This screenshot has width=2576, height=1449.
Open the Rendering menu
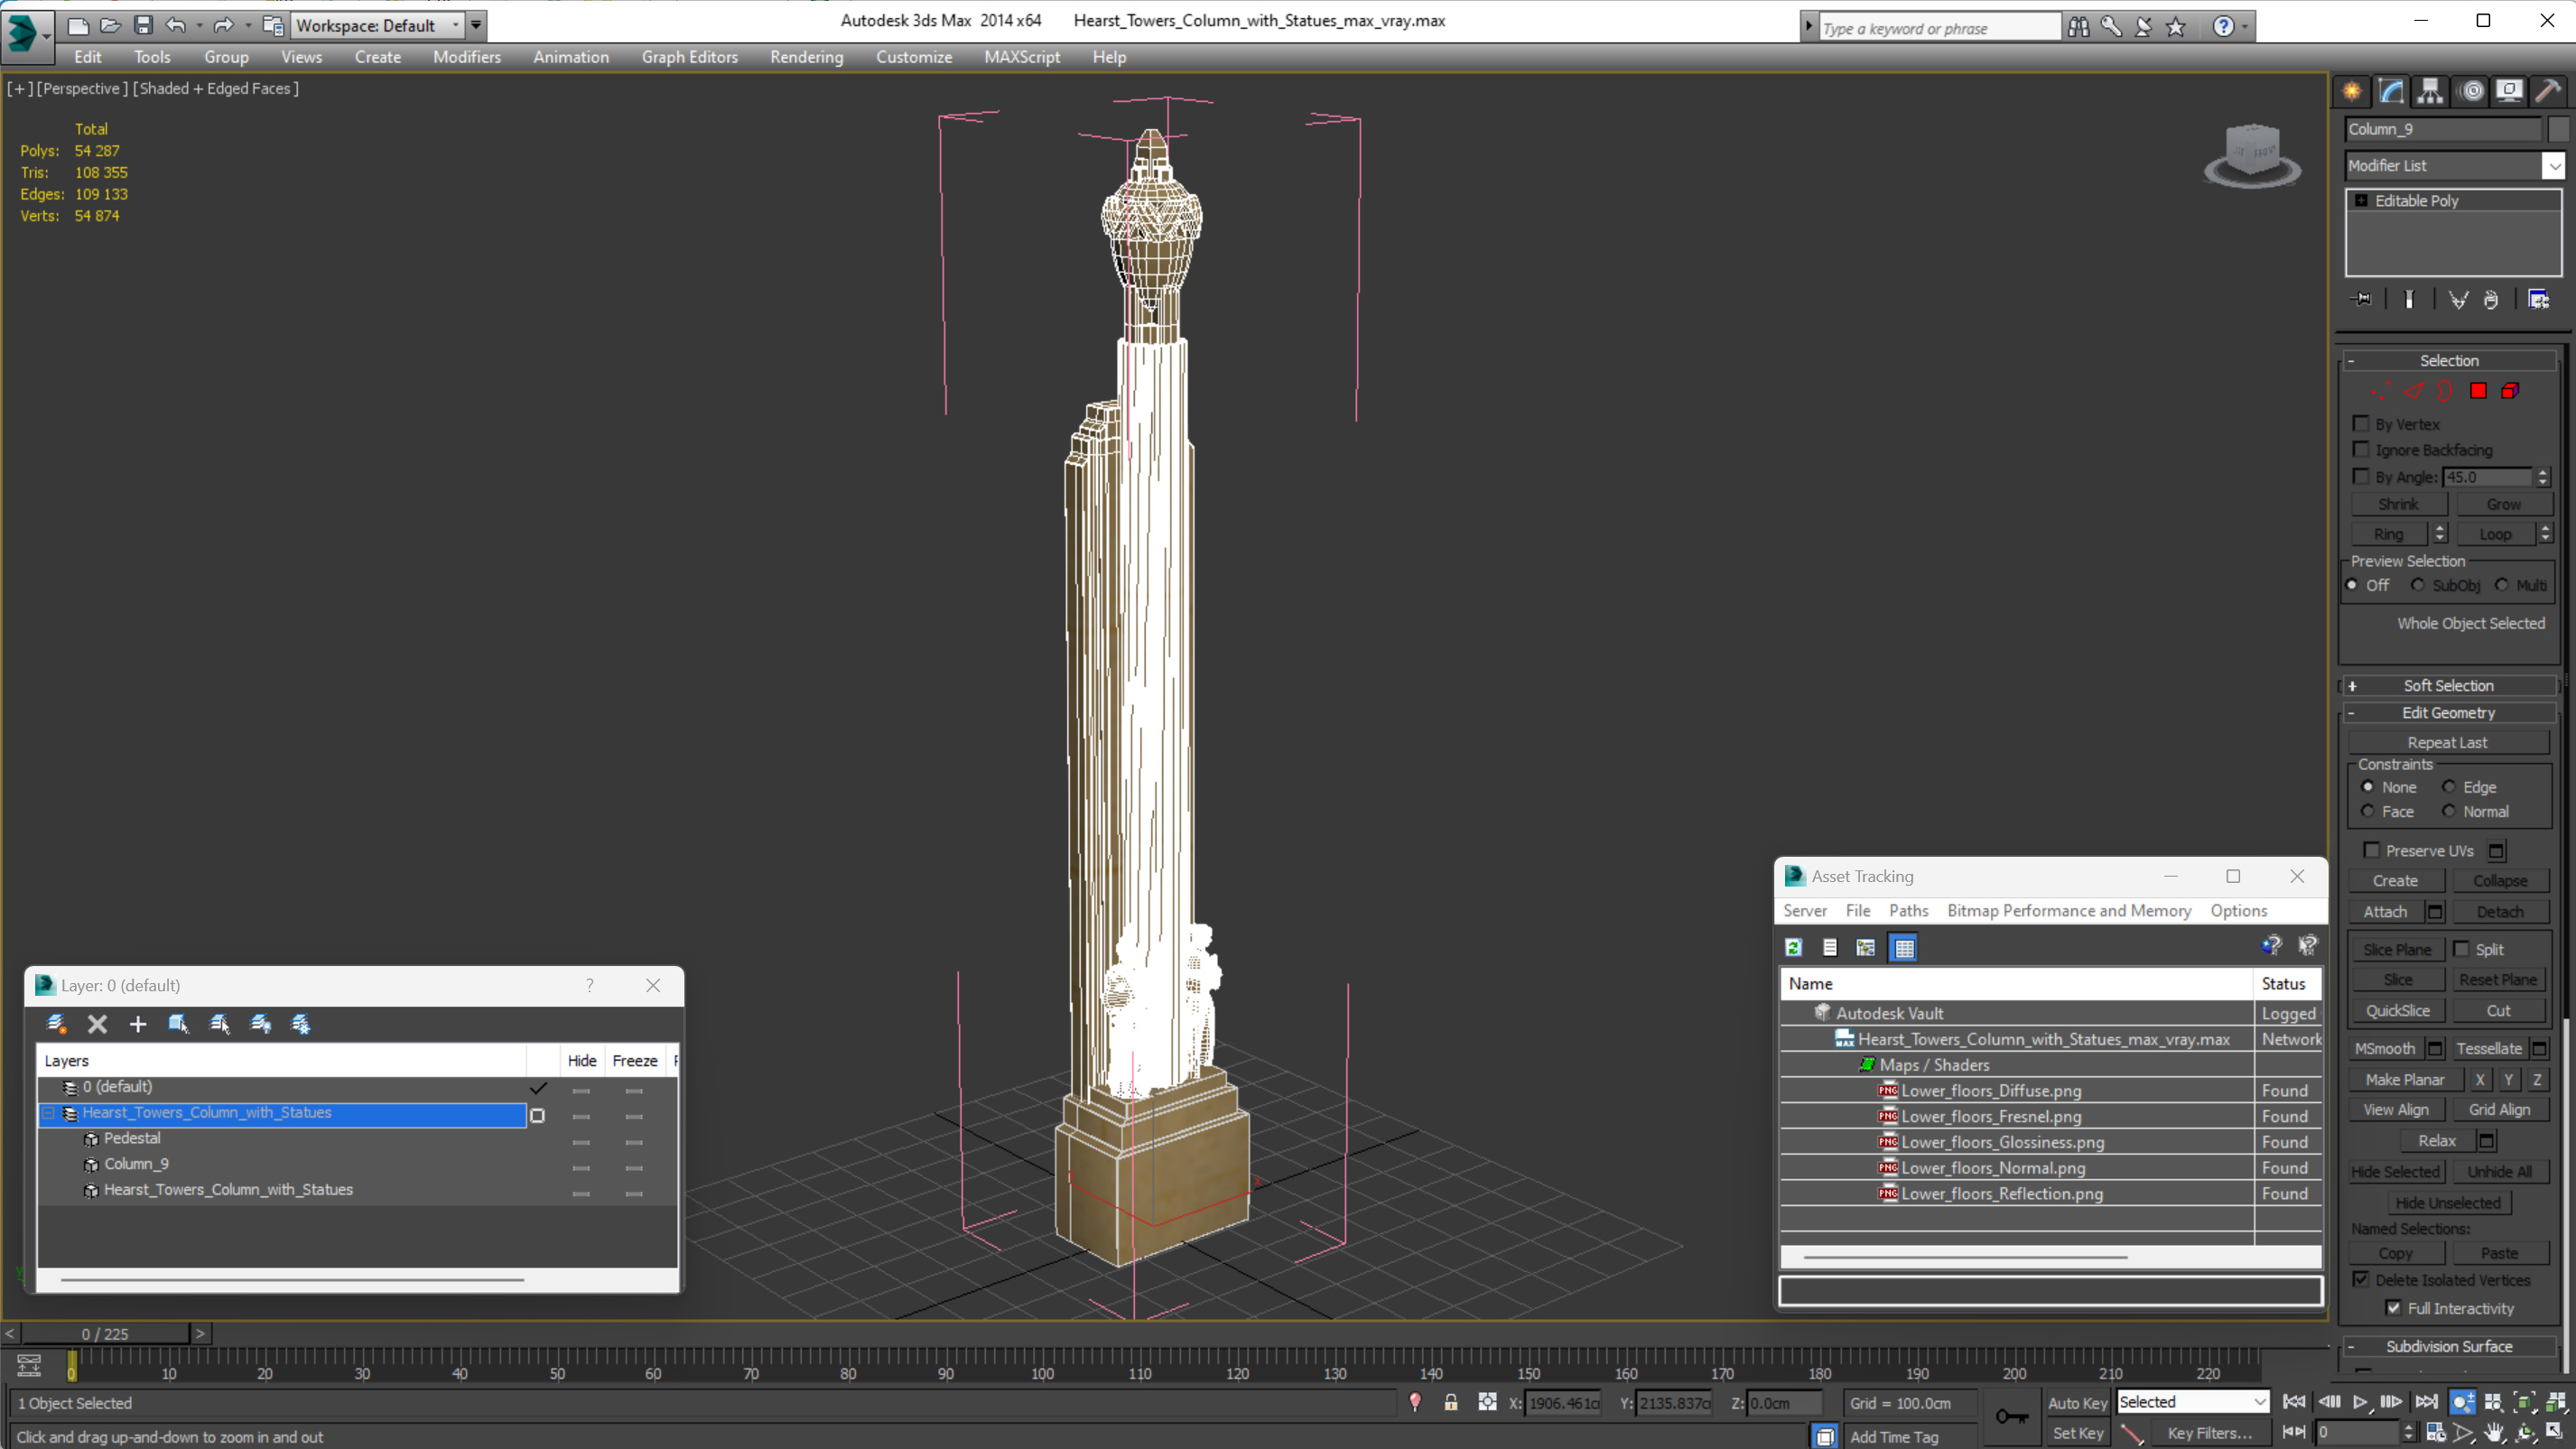806,57
